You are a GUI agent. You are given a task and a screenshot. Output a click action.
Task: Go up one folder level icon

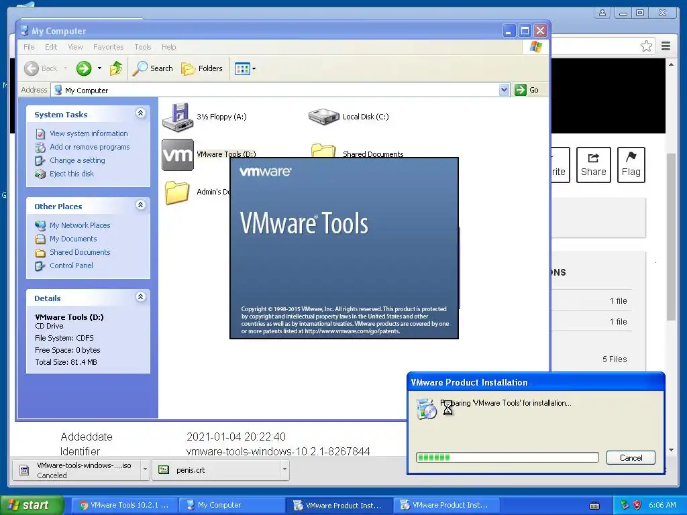pyautogui.click(x=115, y=68)
